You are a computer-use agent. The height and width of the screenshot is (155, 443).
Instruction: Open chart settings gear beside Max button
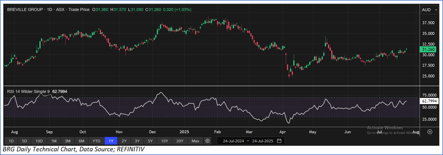tap(207, 141)
